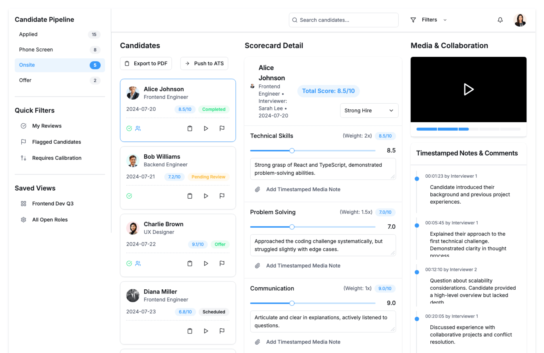
Task: Click the panel icon on Alice Johnson's card
Action: 138,128
